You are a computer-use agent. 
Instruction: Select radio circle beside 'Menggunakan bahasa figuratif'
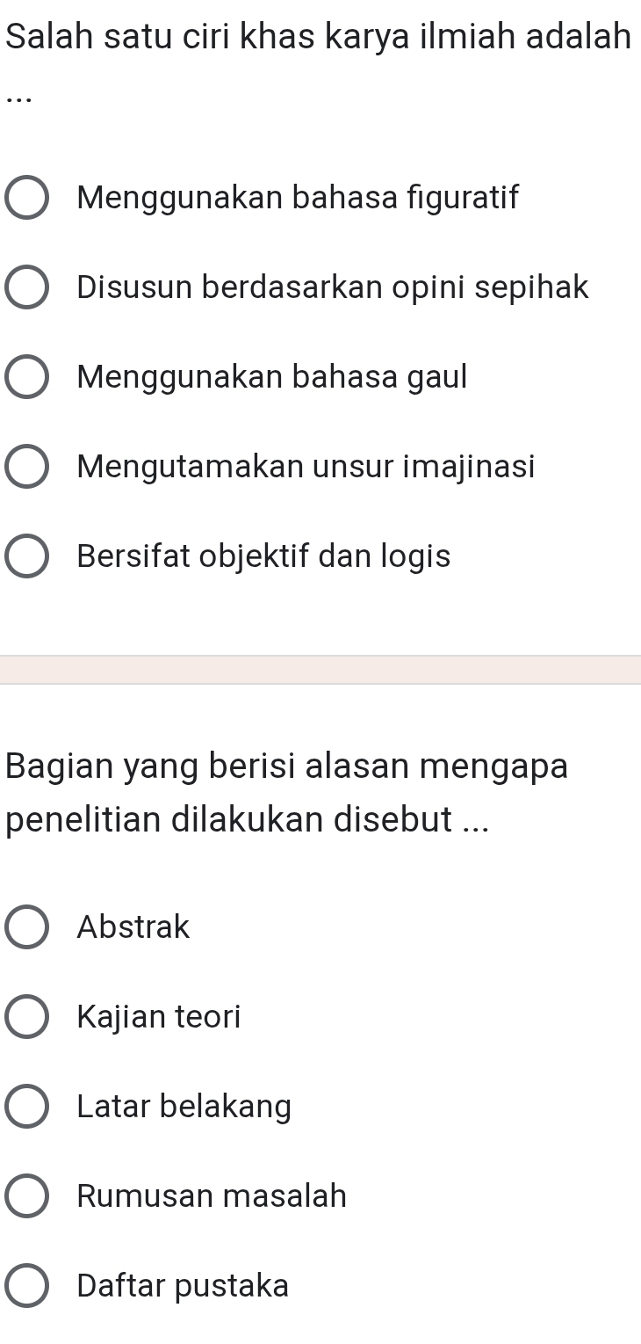pos(27,199)
